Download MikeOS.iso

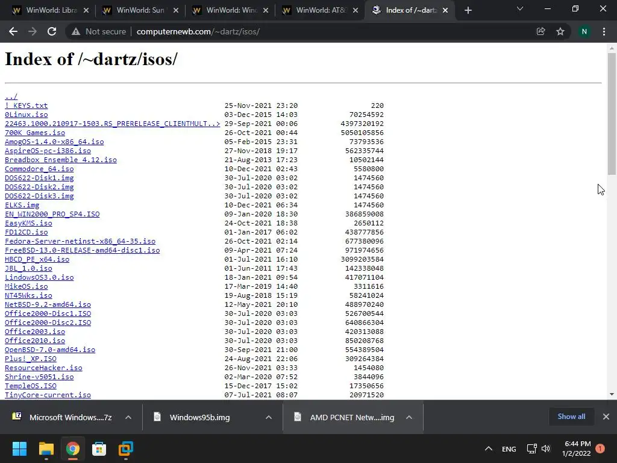click(26, 286)
